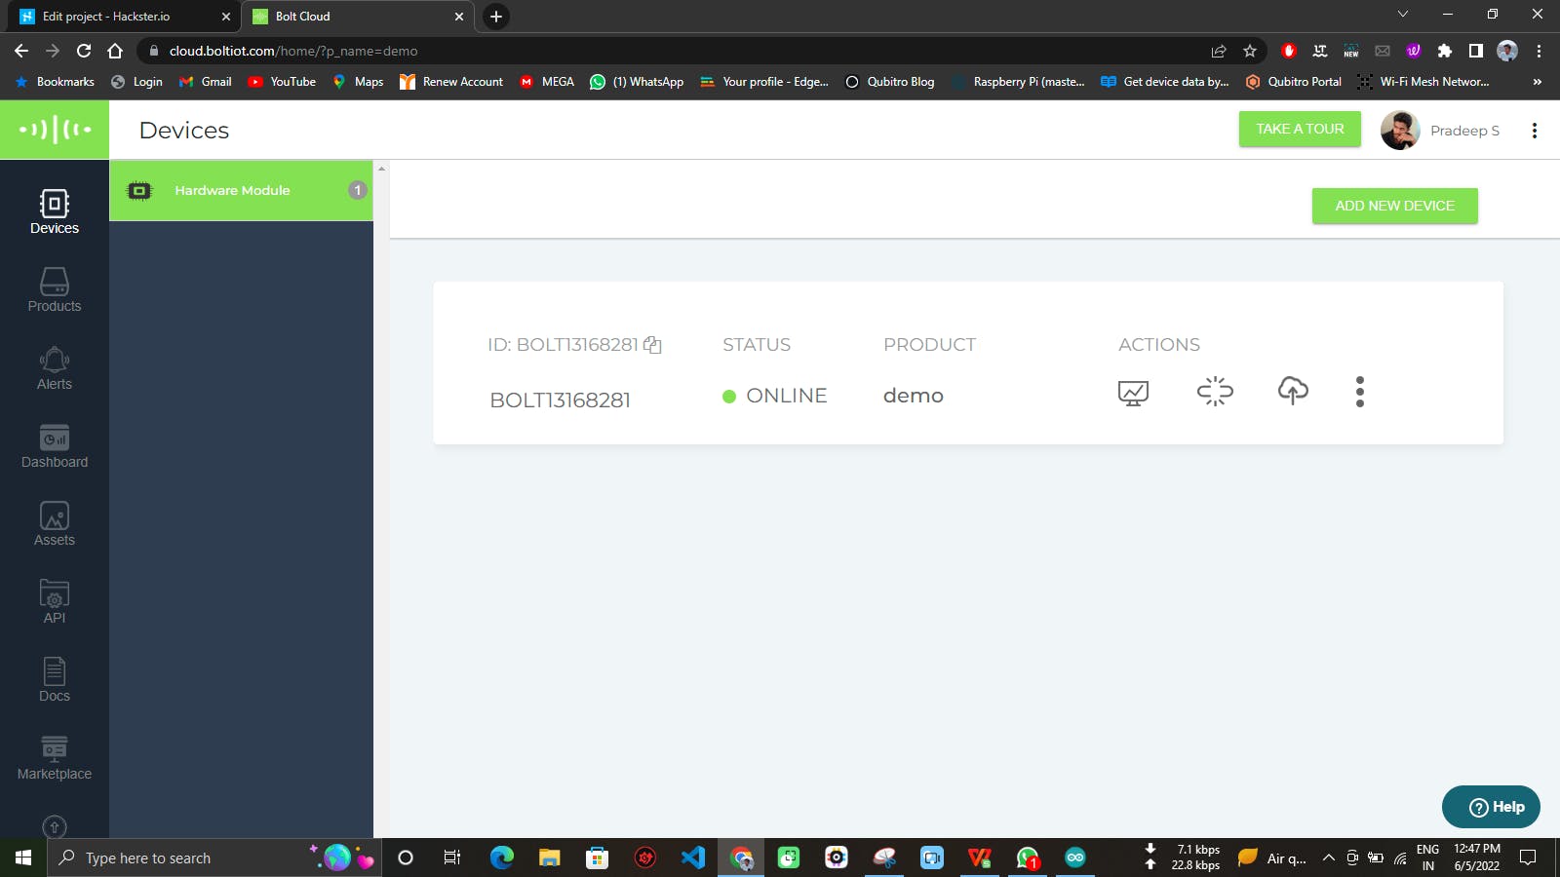The height and width of the screenshot is (877, 1560).
Task: Click the demo product name
Action: pos(914,396)
